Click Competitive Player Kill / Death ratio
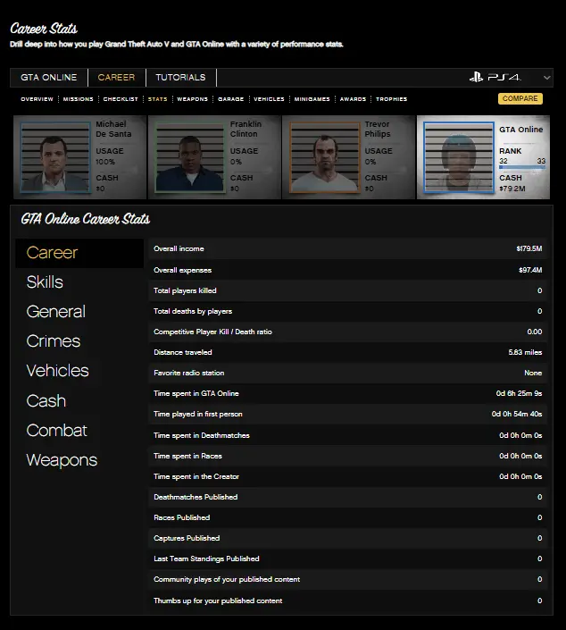Screen dimensions: 566x630 [x=212, y=332]
